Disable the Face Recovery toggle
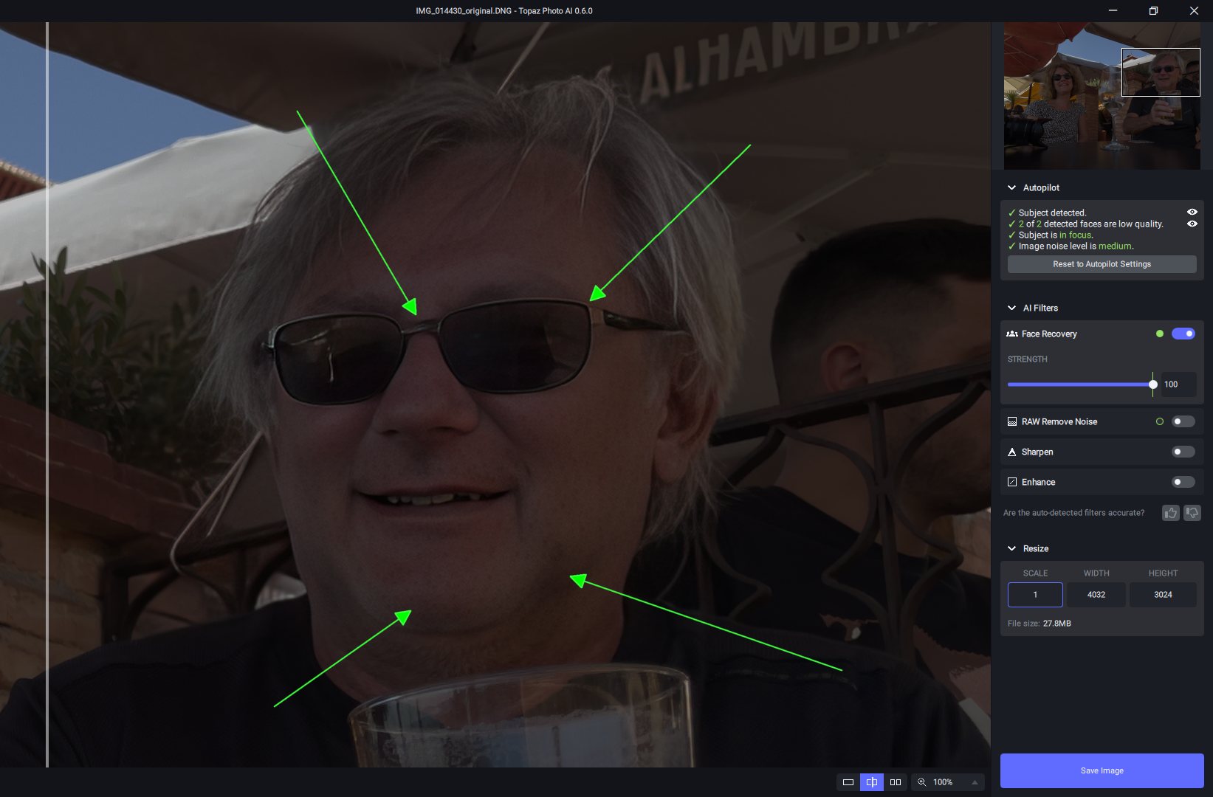This screenshot has height=797, width=1213. [1183, 334]
